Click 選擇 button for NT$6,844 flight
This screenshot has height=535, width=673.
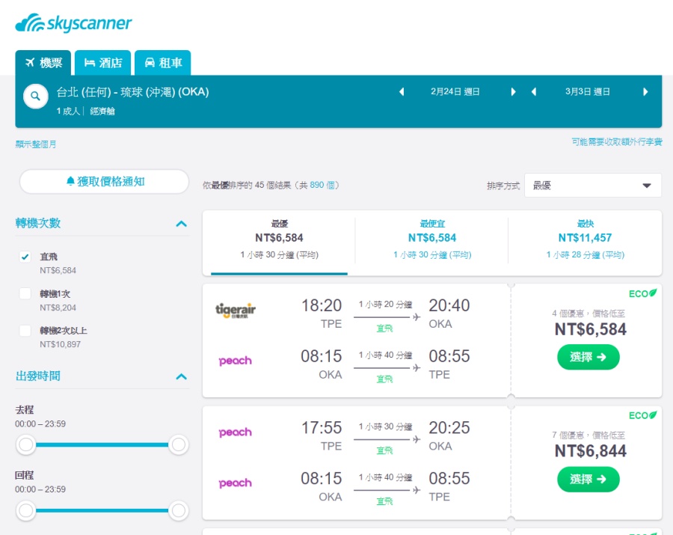point(589,479)
